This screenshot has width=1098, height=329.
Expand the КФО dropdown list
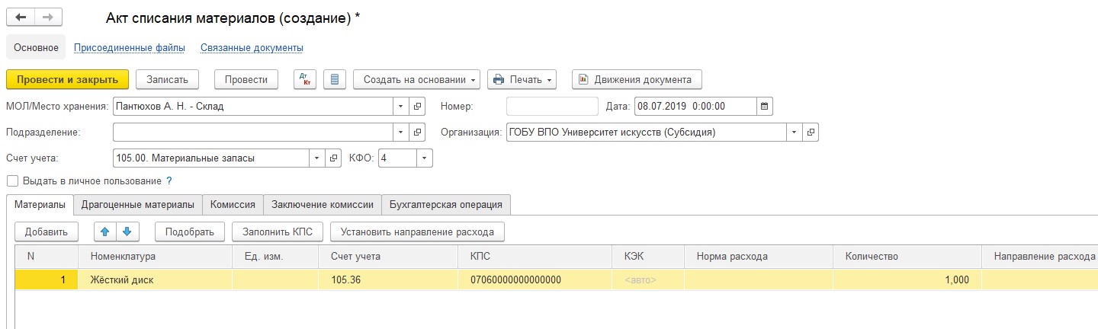click(424, 158)
